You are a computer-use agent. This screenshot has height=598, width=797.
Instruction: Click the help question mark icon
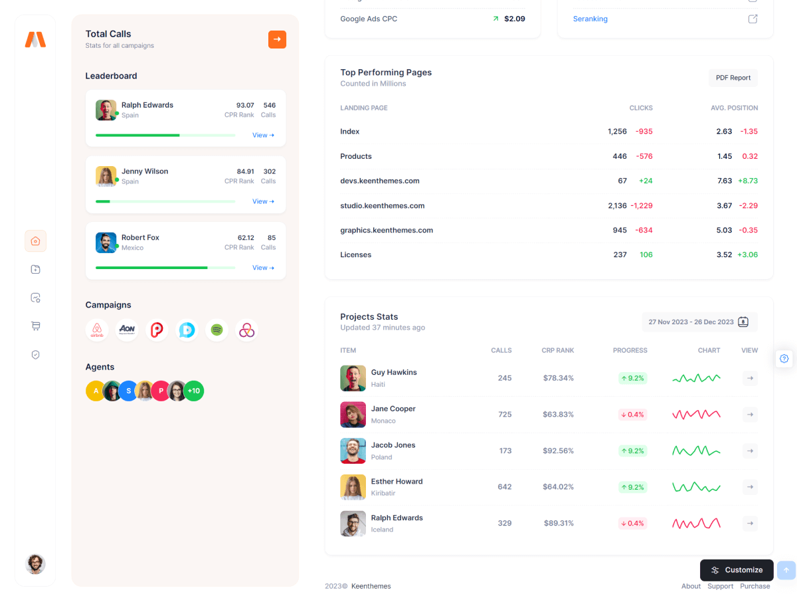coord(784,358)
